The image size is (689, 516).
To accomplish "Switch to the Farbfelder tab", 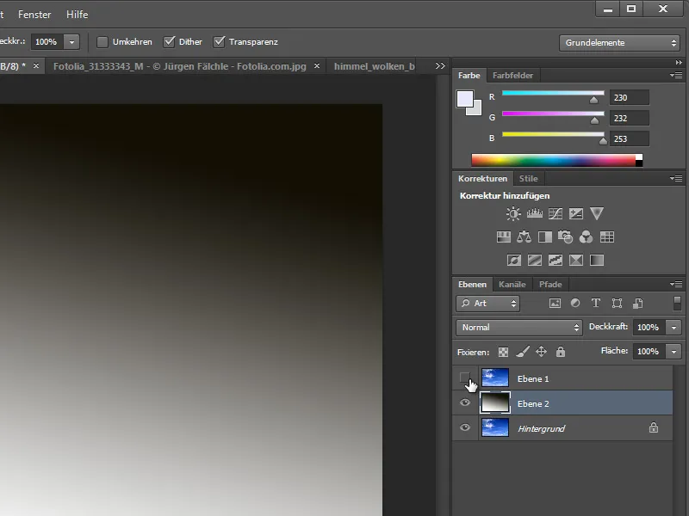I will click(x=512, y=76).
